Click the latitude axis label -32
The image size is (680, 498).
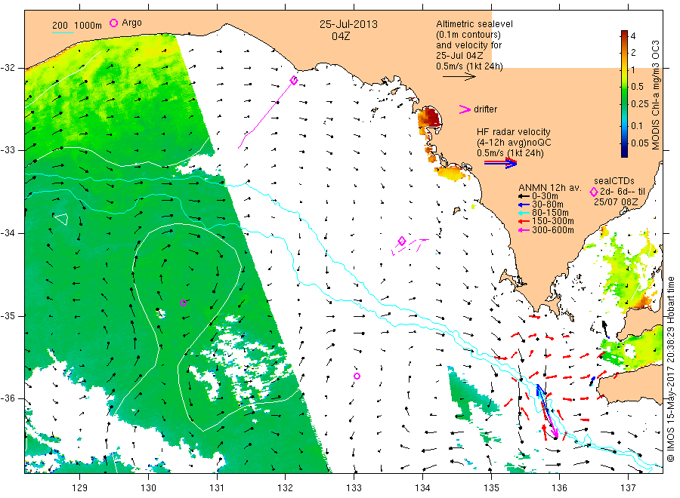(x=8, y=68)
